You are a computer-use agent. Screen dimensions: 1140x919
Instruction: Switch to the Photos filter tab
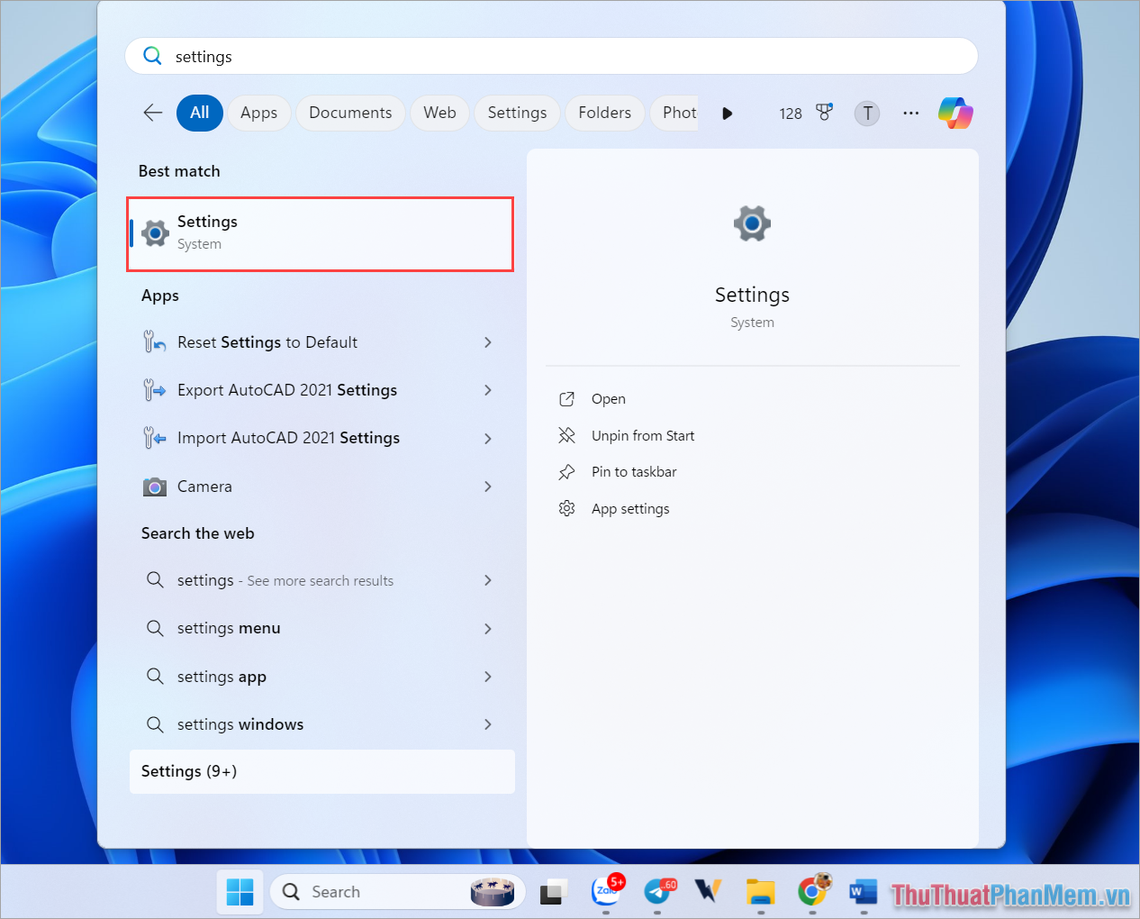674,113
